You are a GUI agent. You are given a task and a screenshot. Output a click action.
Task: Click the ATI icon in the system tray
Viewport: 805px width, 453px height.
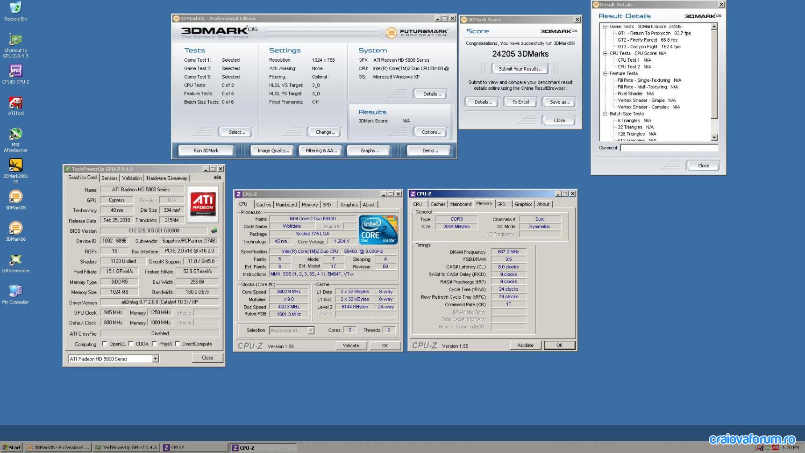[x=775, y=448]
